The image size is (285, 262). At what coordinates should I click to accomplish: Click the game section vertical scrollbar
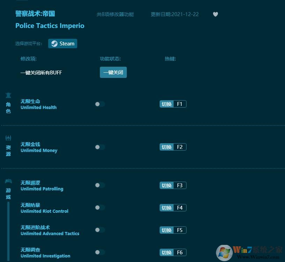point(8,231)
